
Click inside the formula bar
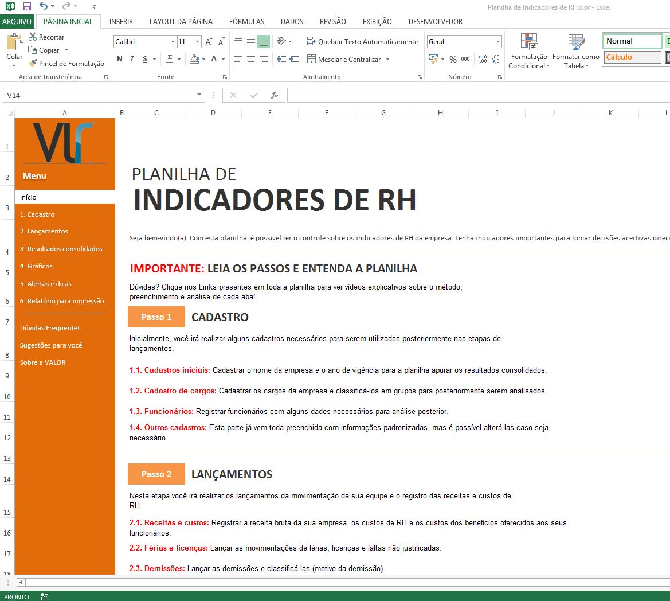(478, 95)
